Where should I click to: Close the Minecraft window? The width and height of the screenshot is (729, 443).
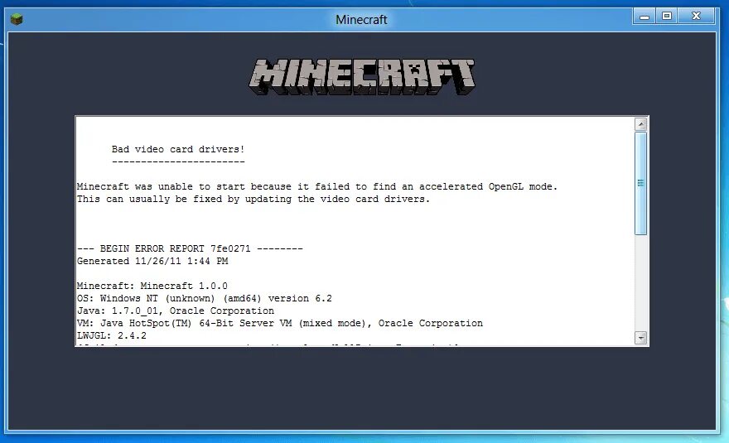696,17
